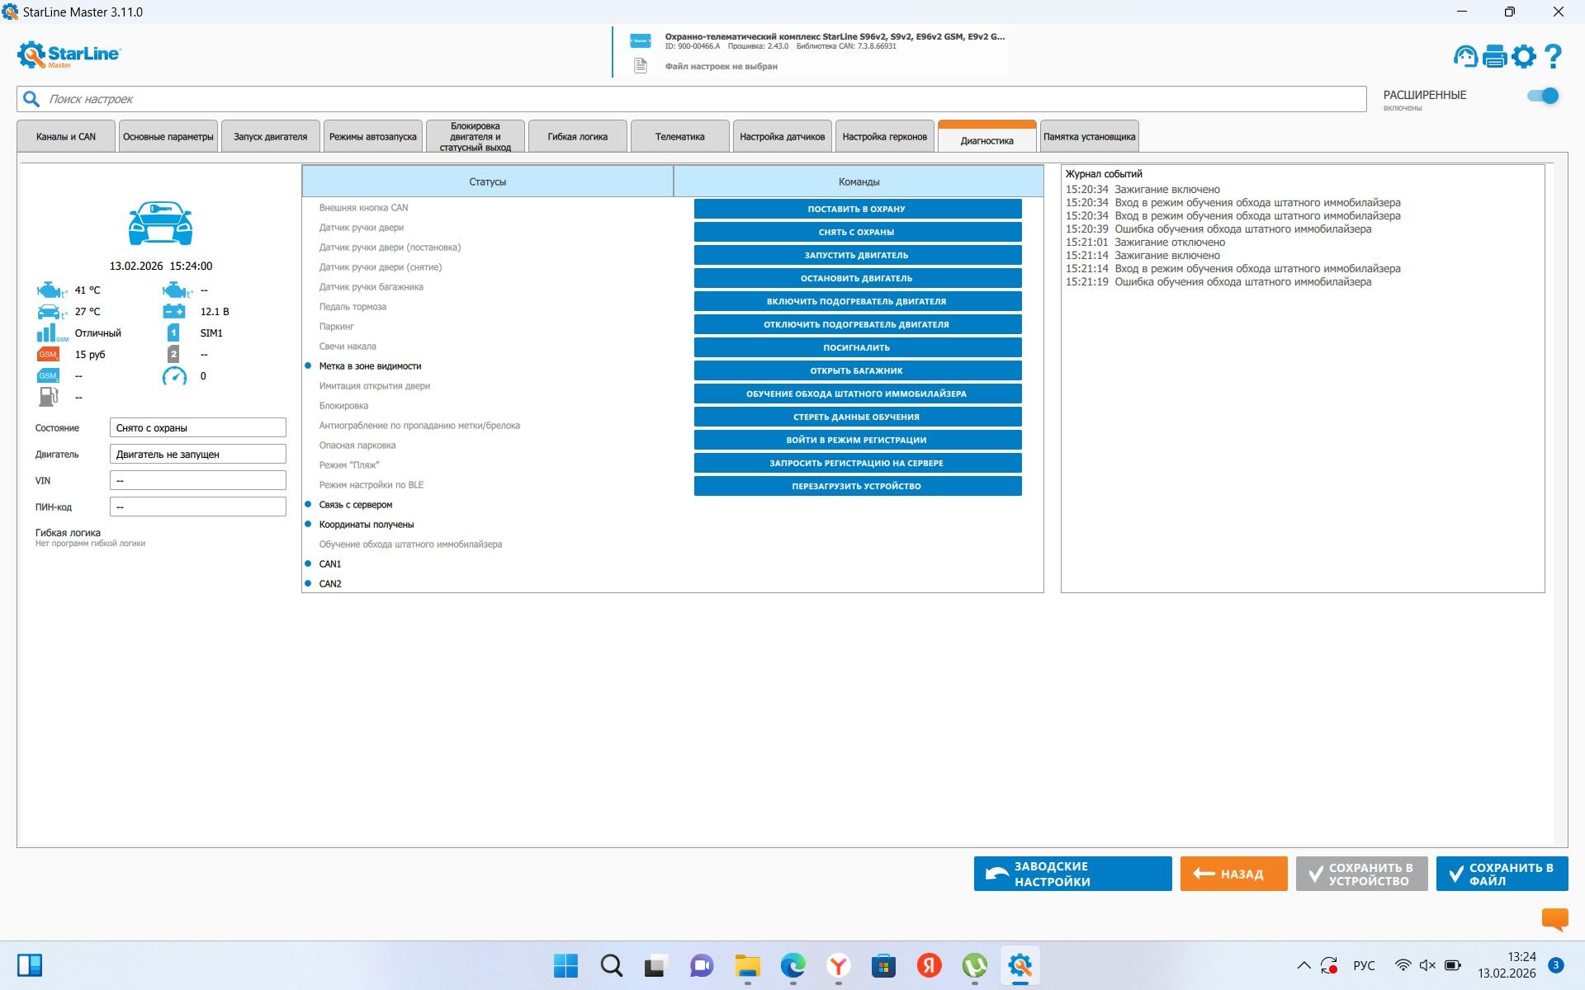
Task: Click the printer icon in header
Action: 1495,56
